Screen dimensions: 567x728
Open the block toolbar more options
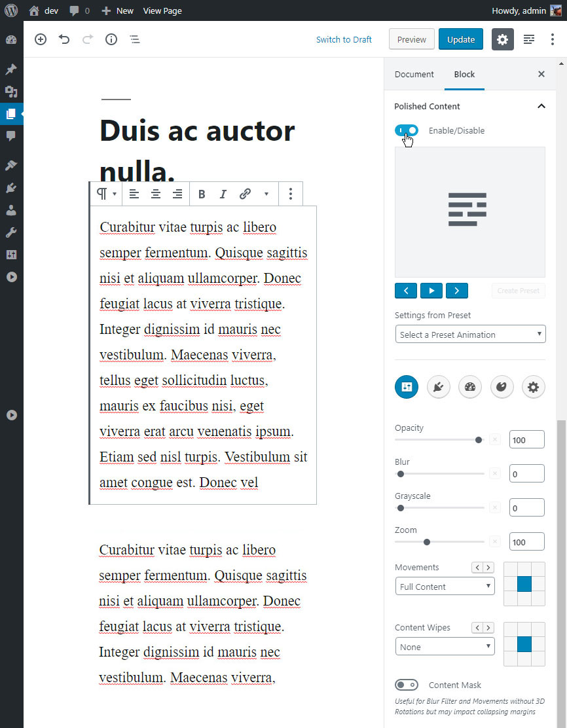pyautogui.click(x=291, y=194)
